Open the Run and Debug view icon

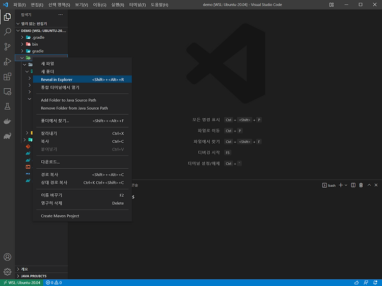[x=7, y=62]
